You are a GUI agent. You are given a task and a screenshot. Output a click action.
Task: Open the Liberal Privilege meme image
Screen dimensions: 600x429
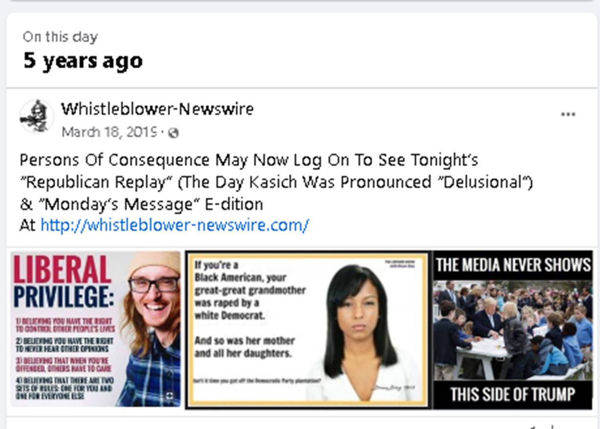(x=95, y=329)
